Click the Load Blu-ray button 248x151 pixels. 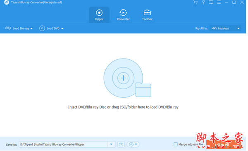17,28
